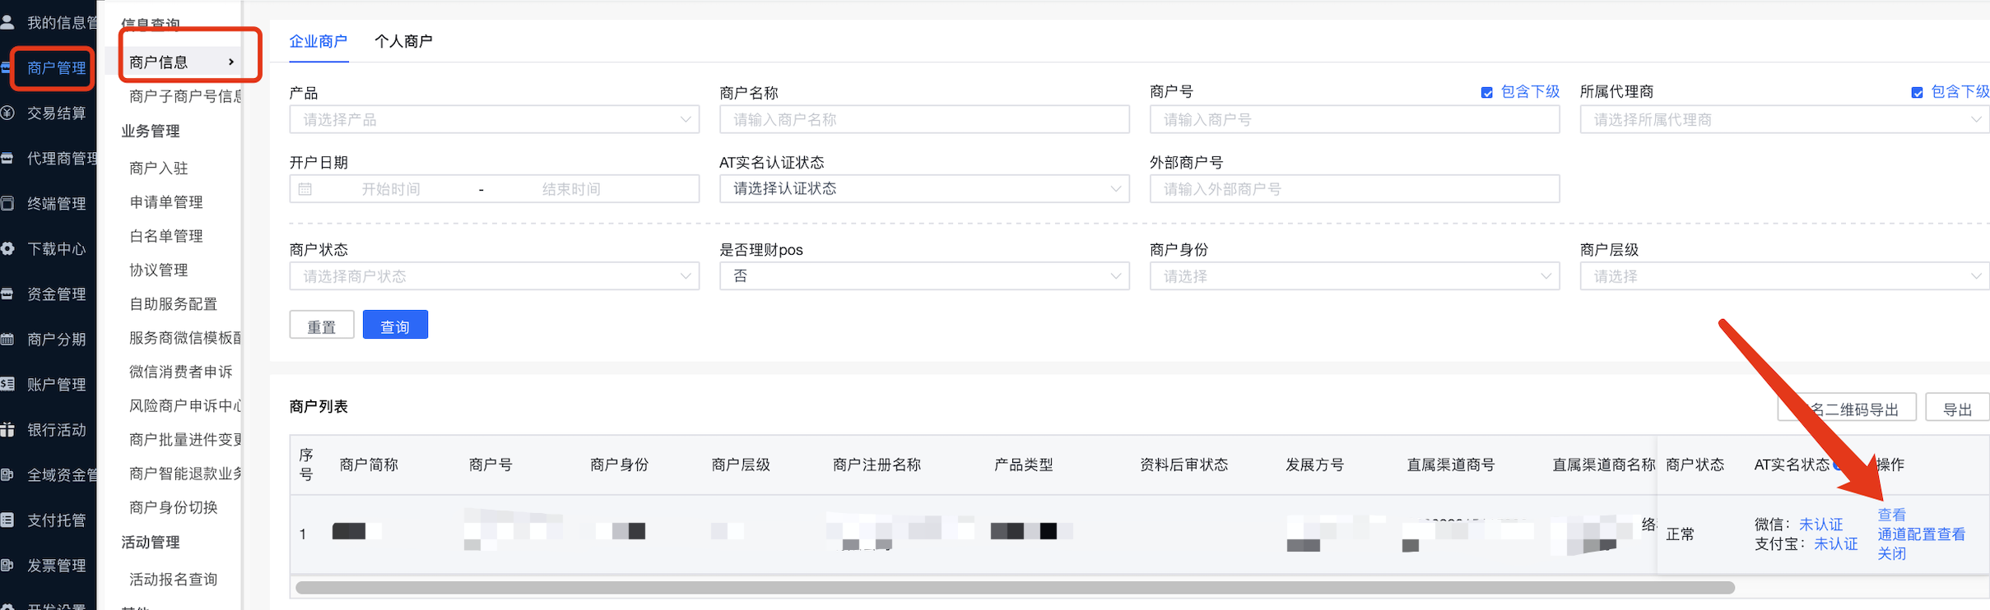Viewport: 1990px width, 610px height.
Task: Open 商户入驻 in the submenu
Action: [x=159, y=169]
